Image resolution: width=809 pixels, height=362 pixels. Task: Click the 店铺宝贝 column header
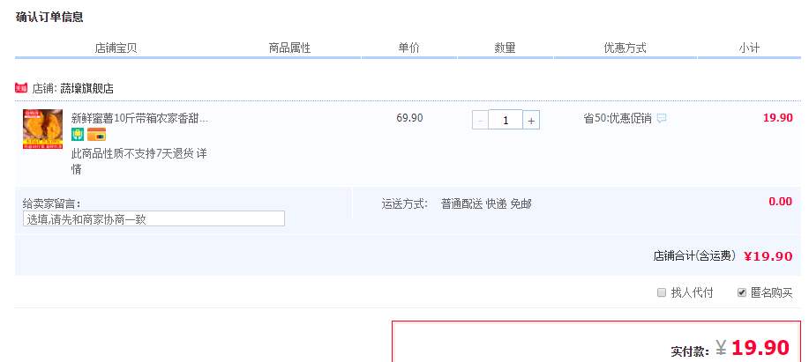coord(116,48)
